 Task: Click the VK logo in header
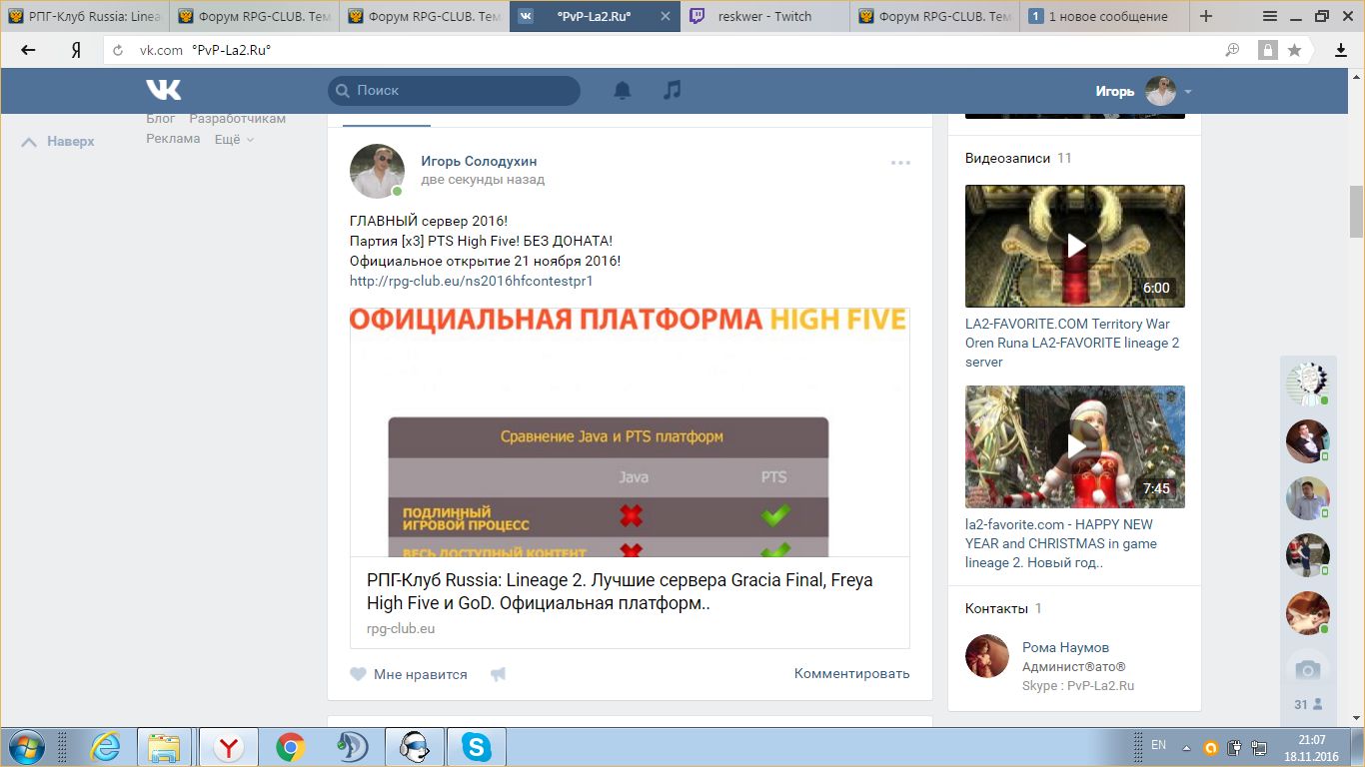click(x=164, y=90)
